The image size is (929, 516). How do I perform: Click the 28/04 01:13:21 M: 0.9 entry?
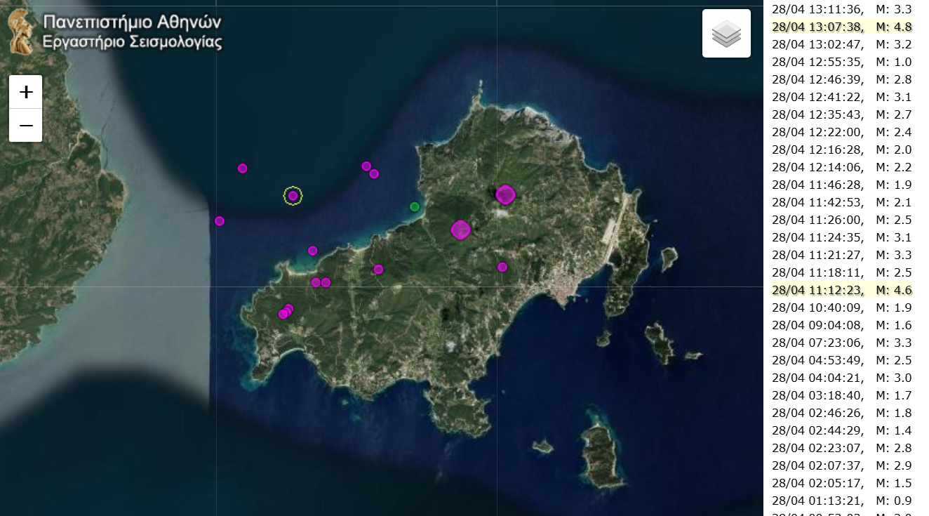[841, 501]
